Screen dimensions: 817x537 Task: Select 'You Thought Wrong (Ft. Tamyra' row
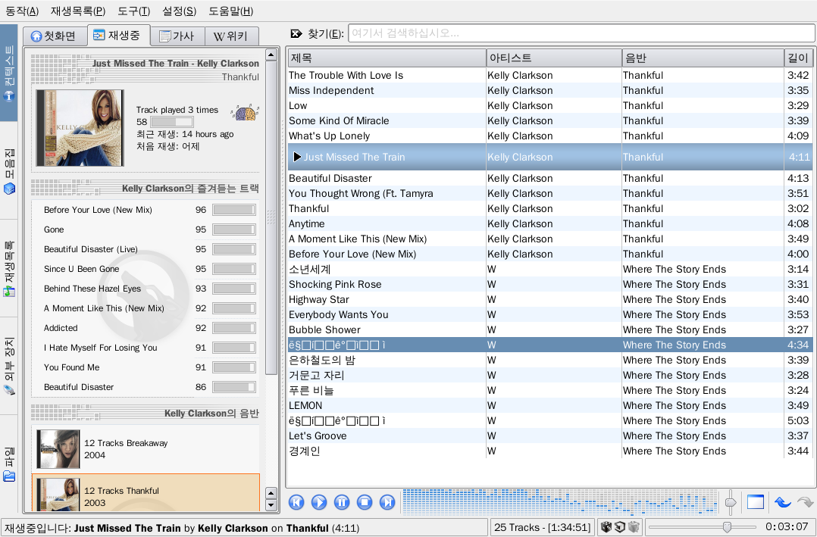click(x=550, y=193)
